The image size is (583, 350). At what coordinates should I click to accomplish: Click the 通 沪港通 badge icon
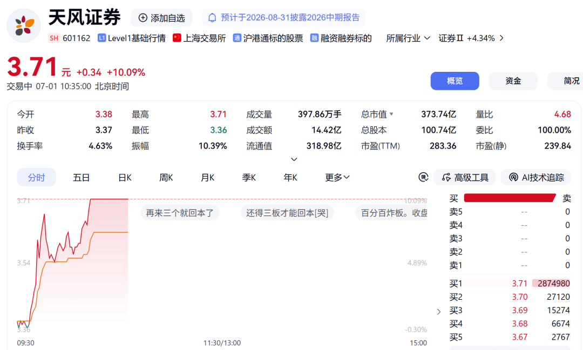237,38
